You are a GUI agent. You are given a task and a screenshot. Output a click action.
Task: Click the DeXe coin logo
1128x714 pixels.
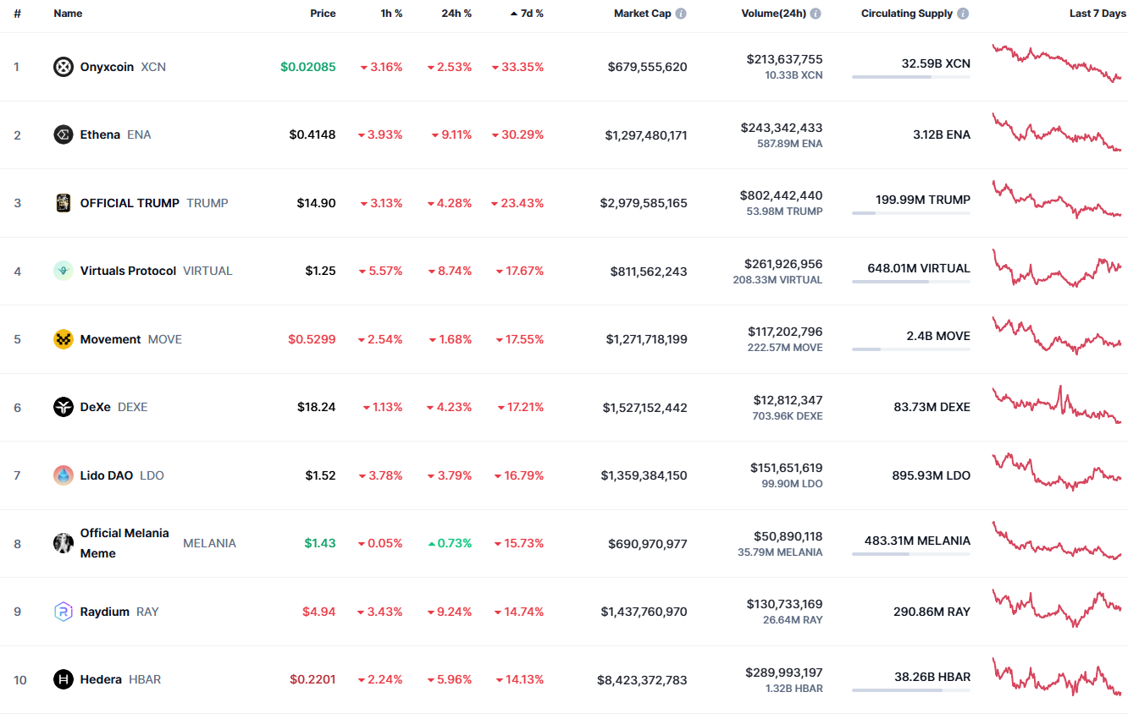[64, 407]
